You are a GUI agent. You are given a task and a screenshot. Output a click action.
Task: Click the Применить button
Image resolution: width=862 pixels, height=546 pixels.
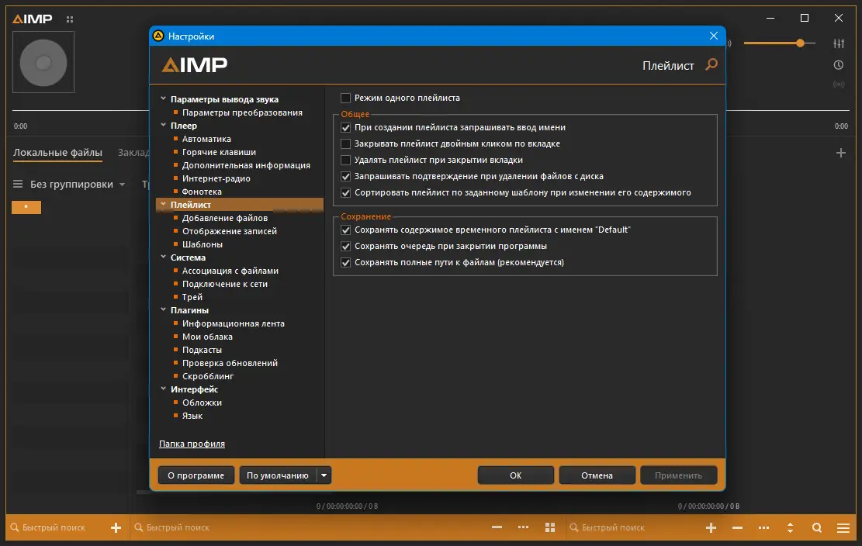678,475
